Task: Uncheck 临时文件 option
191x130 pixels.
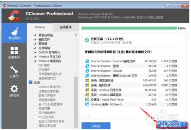Action: (35, 39)
